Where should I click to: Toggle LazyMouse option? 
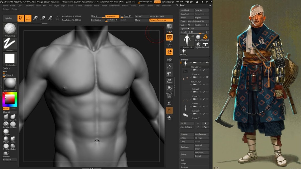tap(112, 16)
